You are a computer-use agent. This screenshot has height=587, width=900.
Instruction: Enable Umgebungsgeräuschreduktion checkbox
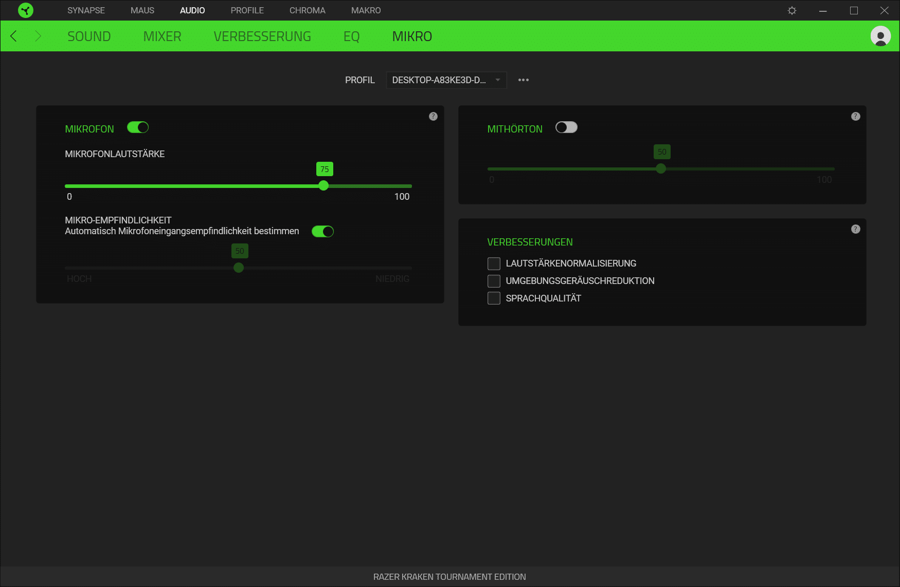[x=494, y=281]
